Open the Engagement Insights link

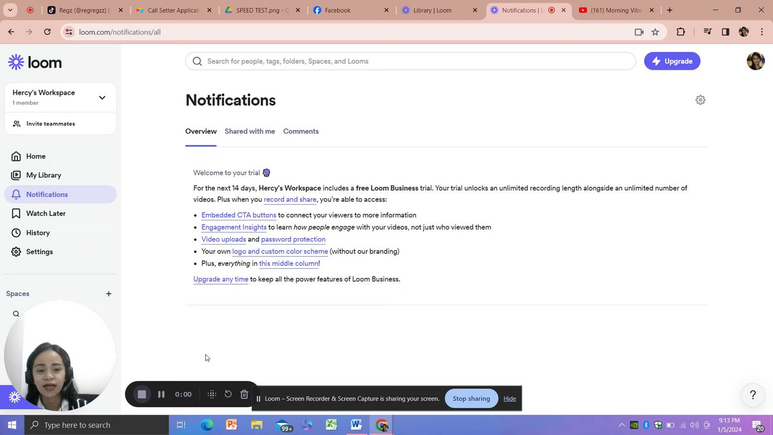[x=234, y=227]
